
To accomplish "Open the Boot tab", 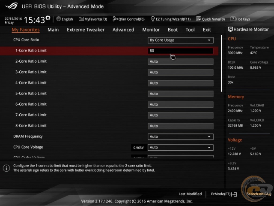I will (x=173, y=30).
